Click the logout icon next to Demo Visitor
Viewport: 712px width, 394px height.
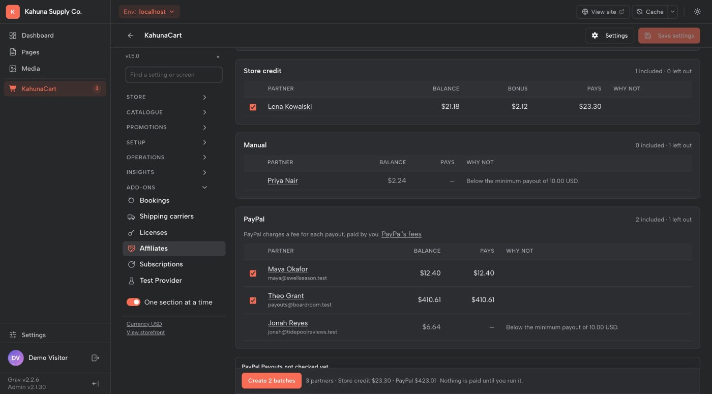coord(95,358)
